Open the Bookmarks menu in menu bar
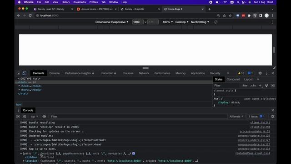The height and width of the screenshot is (164, 291). tap(80, 2)
